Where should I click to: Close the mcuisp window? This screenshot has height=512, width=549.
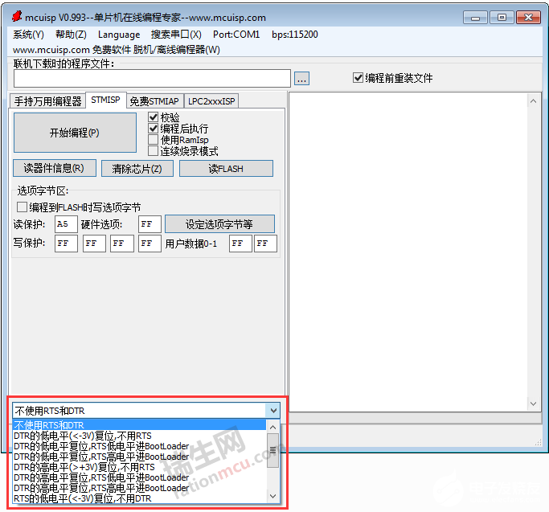(x=529, y=18)
